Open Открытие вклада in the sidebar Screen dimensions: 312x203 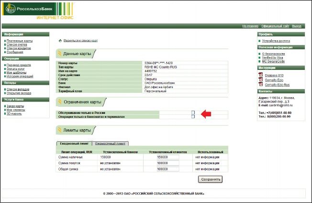coord(19,93)
